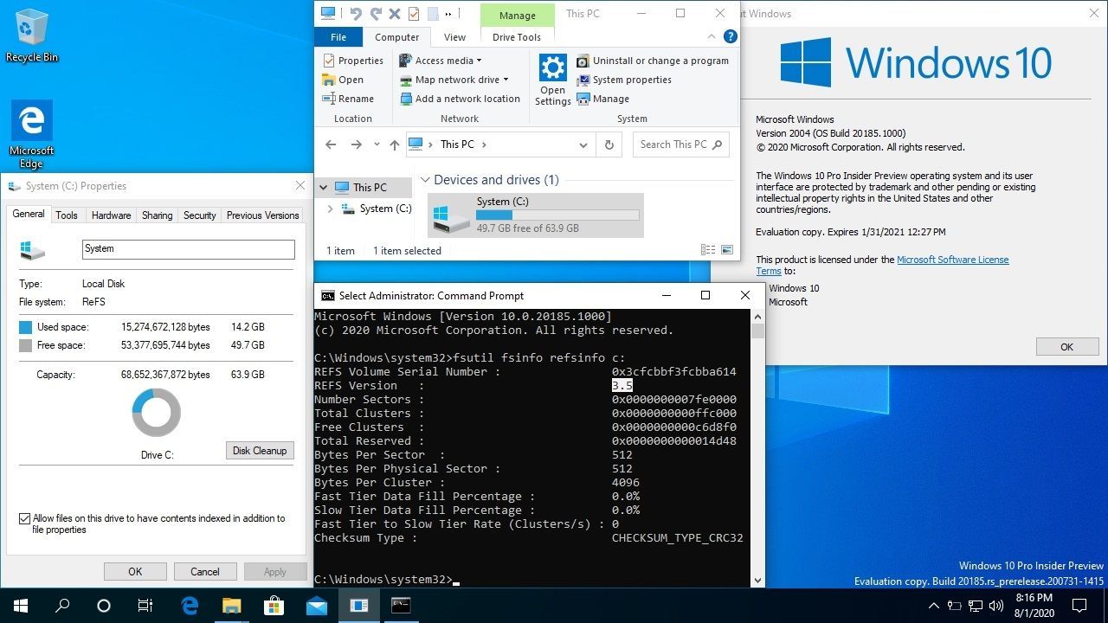Open Action Center notifications icon
Viewport: 1108px width, 623px height.
tap(1080, 606)
